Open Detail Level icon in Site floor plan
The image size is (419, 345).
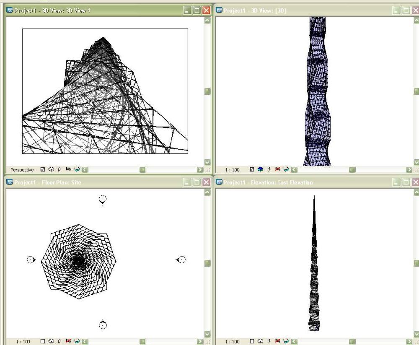[x=43, y=341]
